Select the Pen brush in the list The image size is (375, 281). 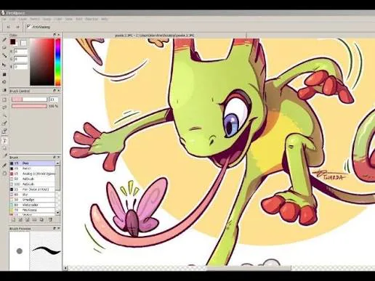coord(32,163)
